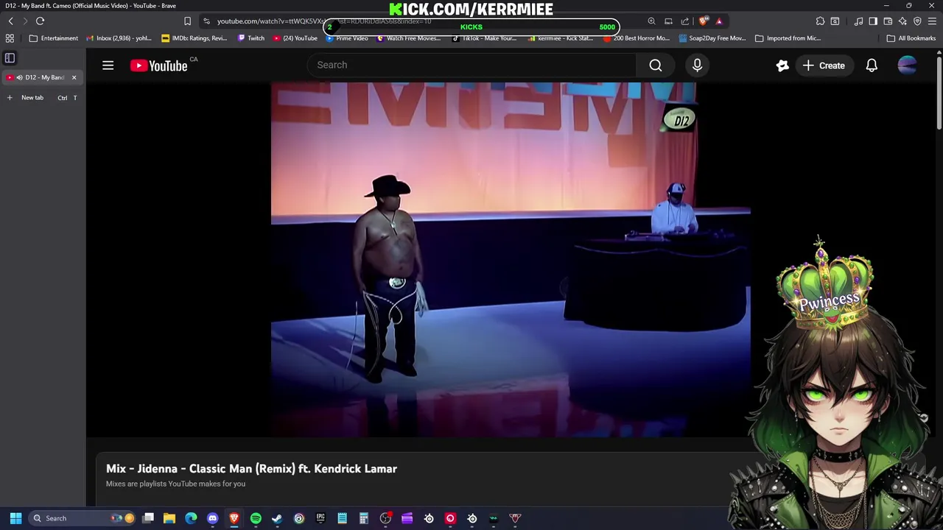This screenshot has height=530, width=943.
Task: Open Task View from the taskbar
Action: (x=148, y=518)
